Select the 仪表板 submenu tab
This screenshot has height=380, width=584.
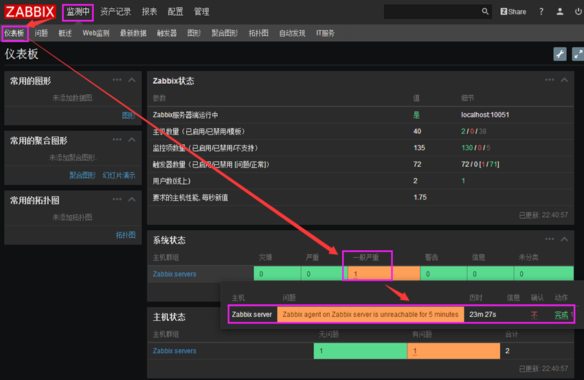[x=14, y=33]
